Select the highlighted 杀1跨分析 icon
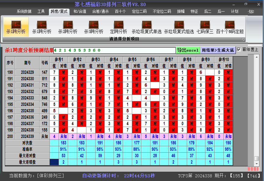Screen dimensions: 264x181 [16, 27]
